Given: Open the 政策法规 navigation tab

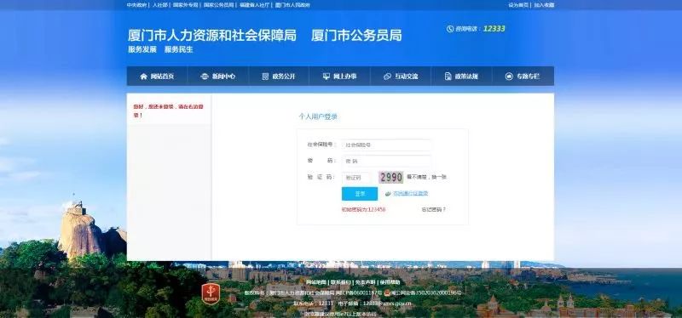Looking at the screenshot, I should click(461, 77).
